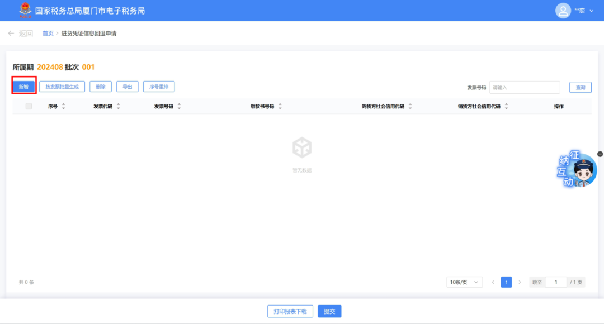604x324 pixels.
Task: Click the back arrow icon
Action: pos(11,34)
